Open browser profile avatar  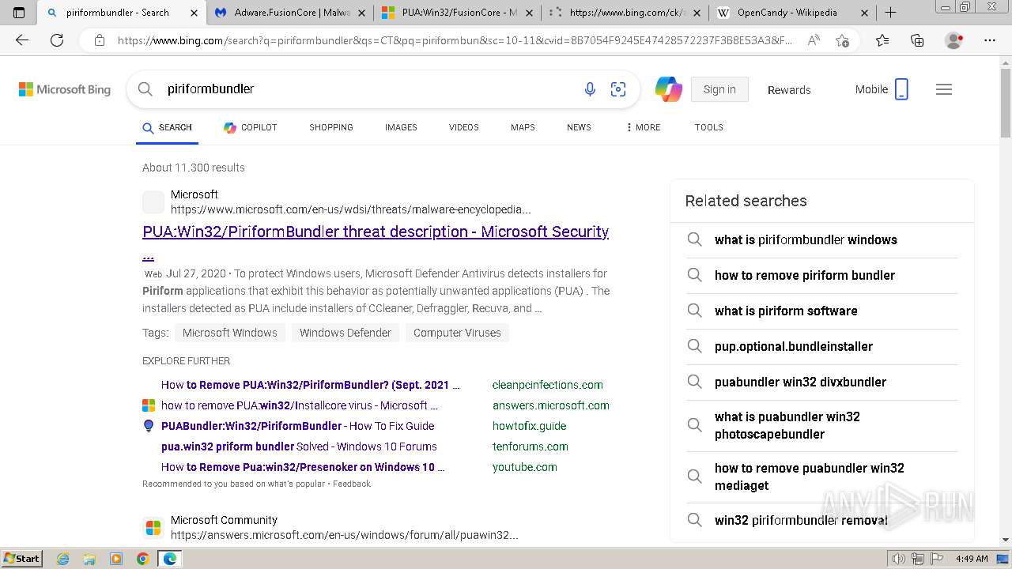[x=953, y=40]
